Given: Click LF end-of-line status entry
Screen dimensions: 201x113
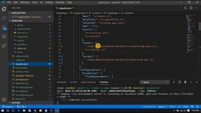Looking at the screenshot, I should click(179, 107).
